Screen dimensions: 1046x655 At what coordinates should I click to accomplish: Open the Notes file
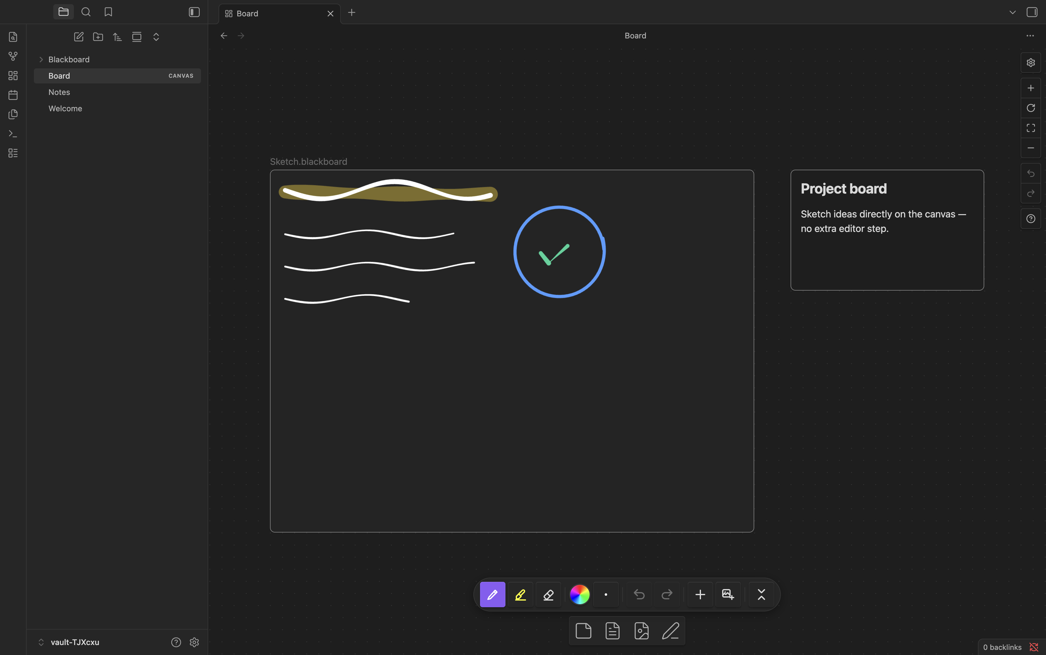(x=117, y=92)
